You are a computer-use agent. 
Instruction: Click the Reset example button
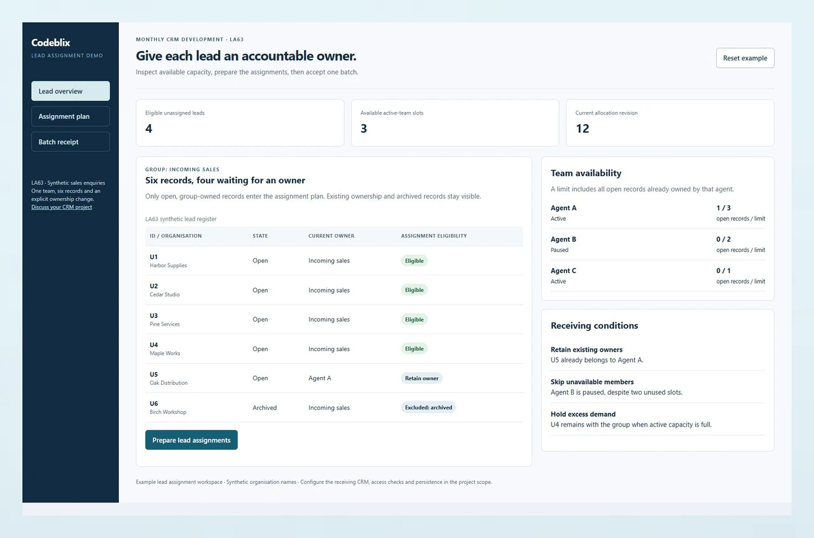pos(745,58)
